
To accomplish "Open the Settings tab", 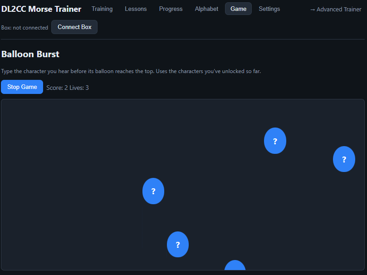I will (269, 9).
